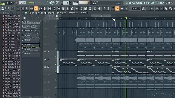Open the plugin picker plug icon
This screenshot has width=175, height=98.
coord(68,8)
